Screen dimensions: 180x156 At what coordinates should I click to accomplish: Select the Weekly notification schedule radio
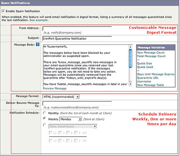click(44, 118)
